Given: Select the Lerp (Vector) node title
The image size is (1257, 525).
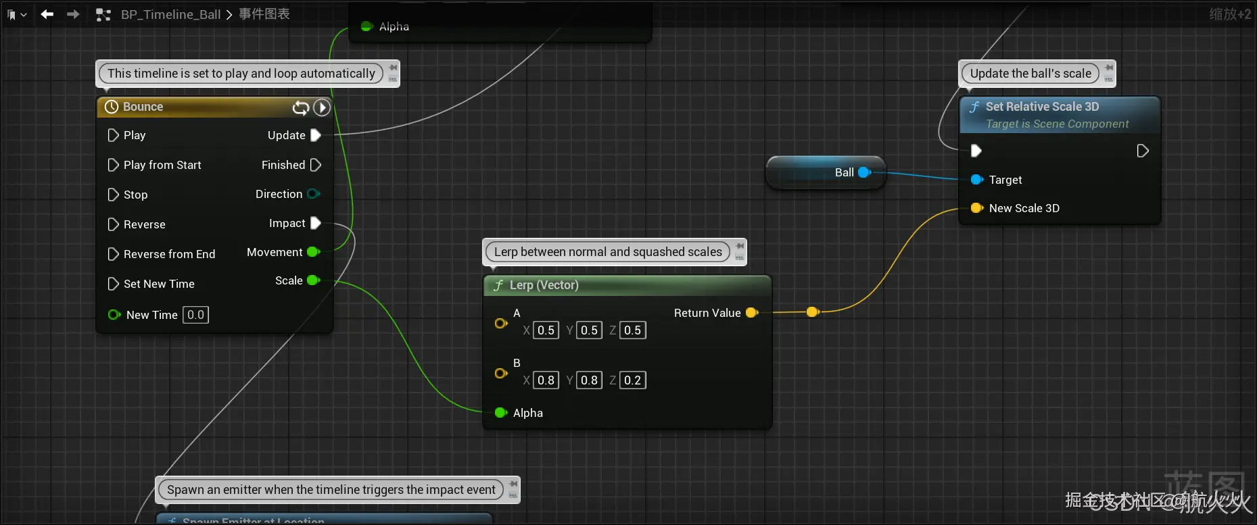Looking at the screenshot, I should pos(544,285).
